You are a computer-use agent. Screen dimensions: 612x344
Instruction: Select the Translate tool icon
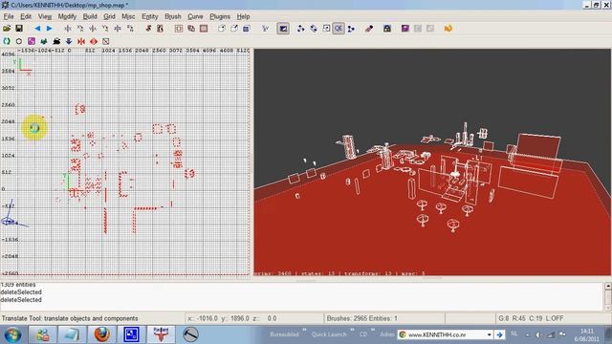pyautogui.click(x=301, y=29)
